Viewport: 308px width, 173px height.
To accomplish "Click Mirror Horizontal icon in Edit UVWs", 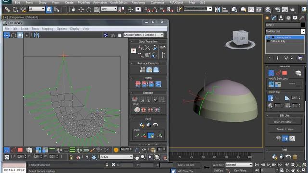I will [36, 35].
